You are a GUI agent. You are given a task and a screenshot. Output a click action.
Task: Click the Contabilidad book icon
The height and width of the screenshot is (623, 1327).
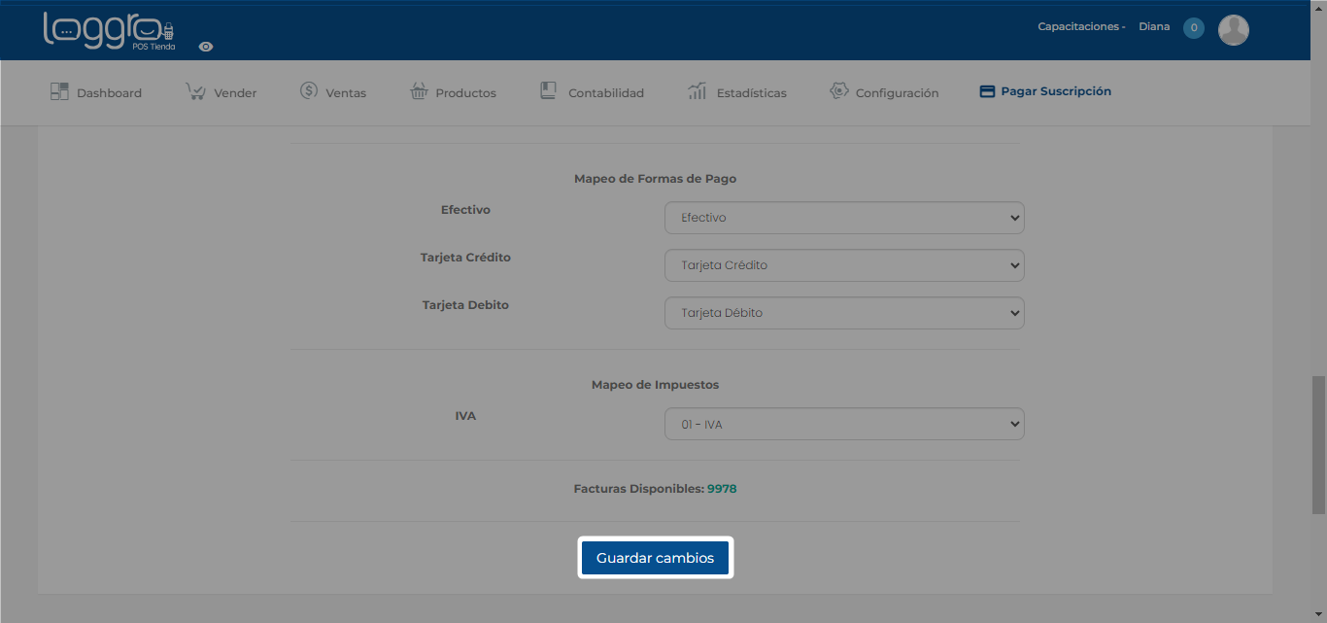click(x=548, y=90)
